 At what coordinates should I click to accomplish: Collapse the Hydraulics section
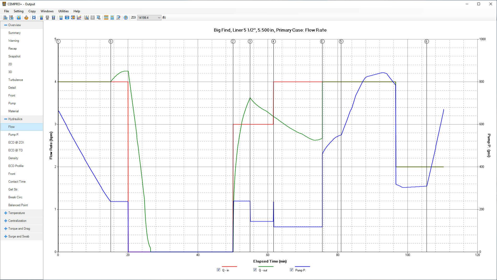point(6,119)
